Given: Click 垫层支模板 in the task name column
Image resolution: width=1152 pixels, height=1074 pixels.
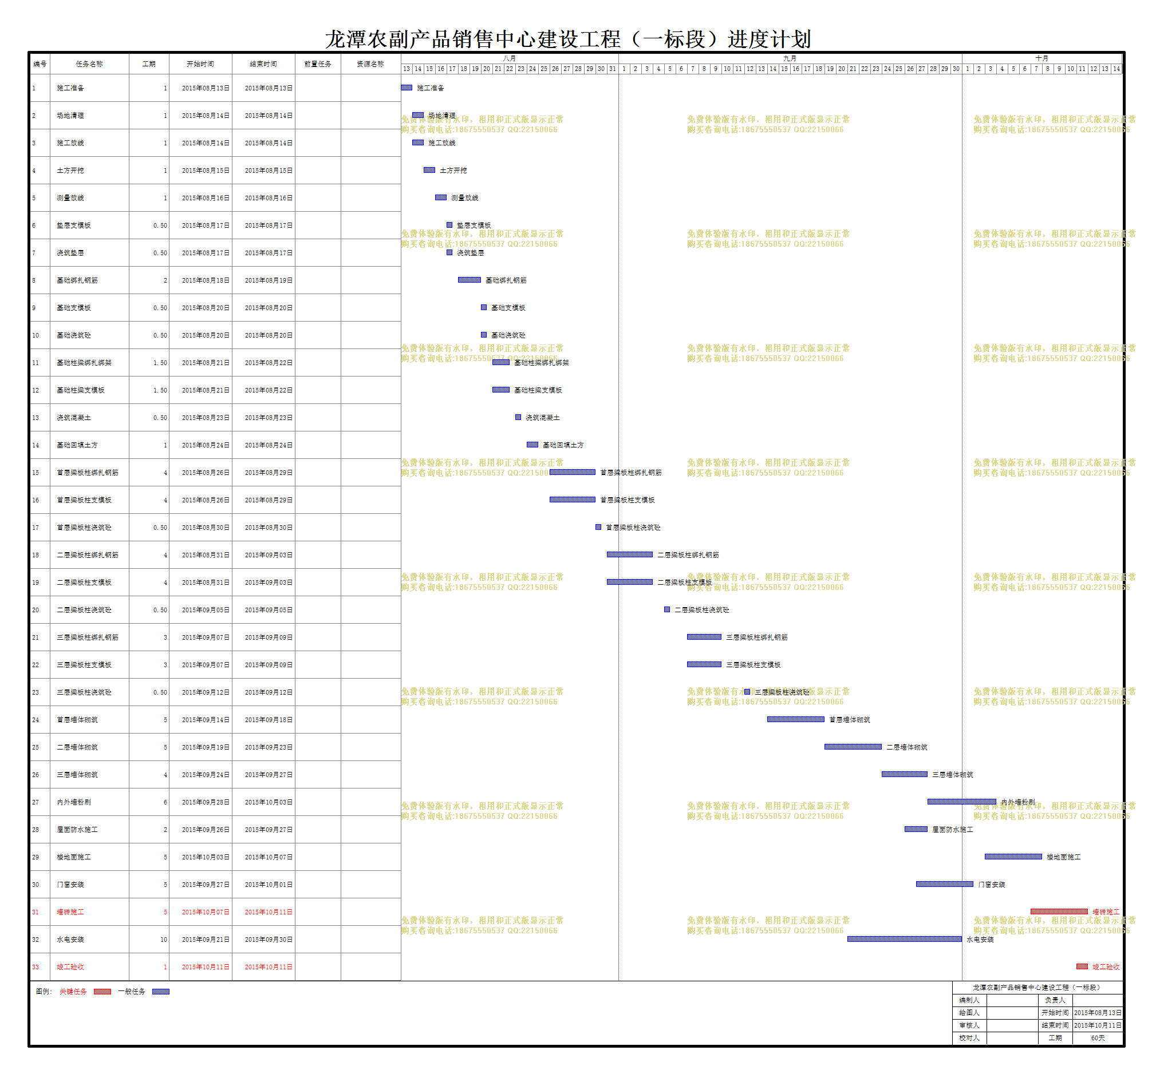Looking at the screenshot, I should click(x=74, y=225).
